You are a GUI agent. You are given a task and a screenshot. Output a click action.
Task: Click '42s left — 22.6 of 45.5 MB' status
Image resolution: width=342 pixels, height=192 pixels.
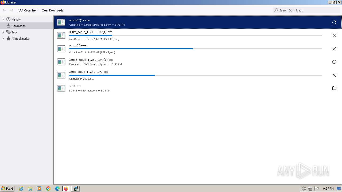pos(92,52)
